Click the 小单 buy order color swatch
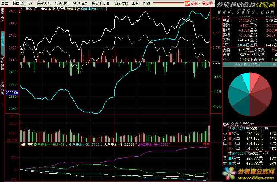 230,149
